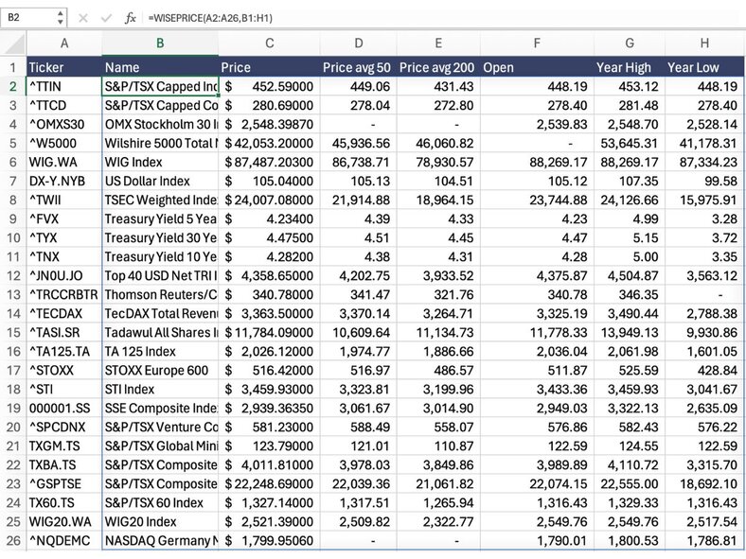This screenshot has height=559, width=746.
Task: Select Year Low cell 18,692.10
Action: [x=704, y=484]
